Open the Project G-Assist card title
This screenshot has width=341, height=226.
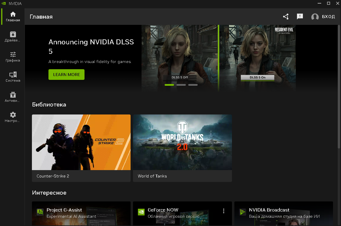(x=64, y=210)
